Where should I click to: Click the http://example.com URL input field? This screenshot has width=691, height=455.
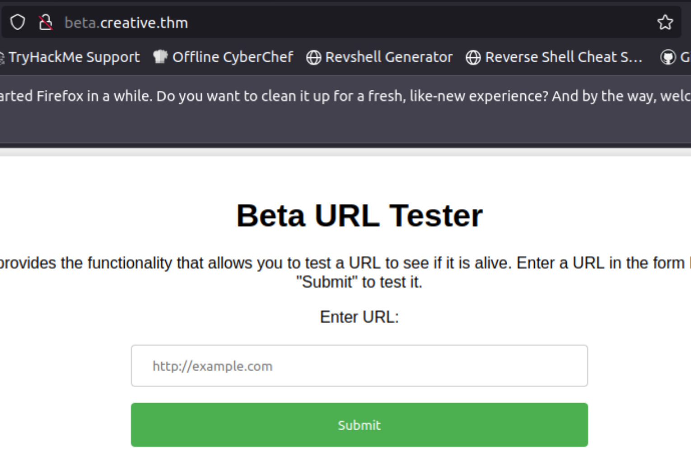tap(360, 366)
